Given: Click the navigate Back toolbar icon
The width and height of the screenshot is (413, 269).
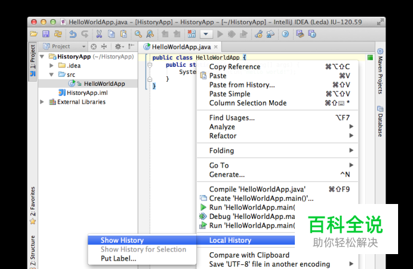Looking at the screenshot, I should click(165, 34).
